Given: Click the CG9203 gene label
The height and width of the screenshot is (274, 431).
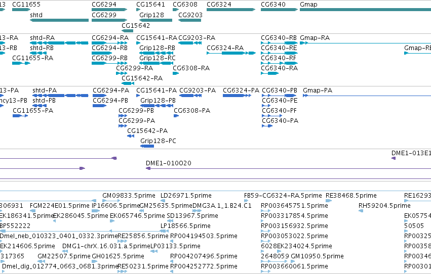Looking at the screenshot, I should [x=190, y=15].
